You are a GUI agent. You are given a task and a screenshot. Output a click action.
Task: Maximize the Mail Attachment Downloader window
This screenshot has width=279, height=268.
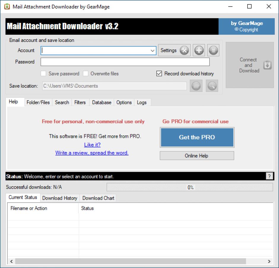pyautogui.click(x=249, y=7)
